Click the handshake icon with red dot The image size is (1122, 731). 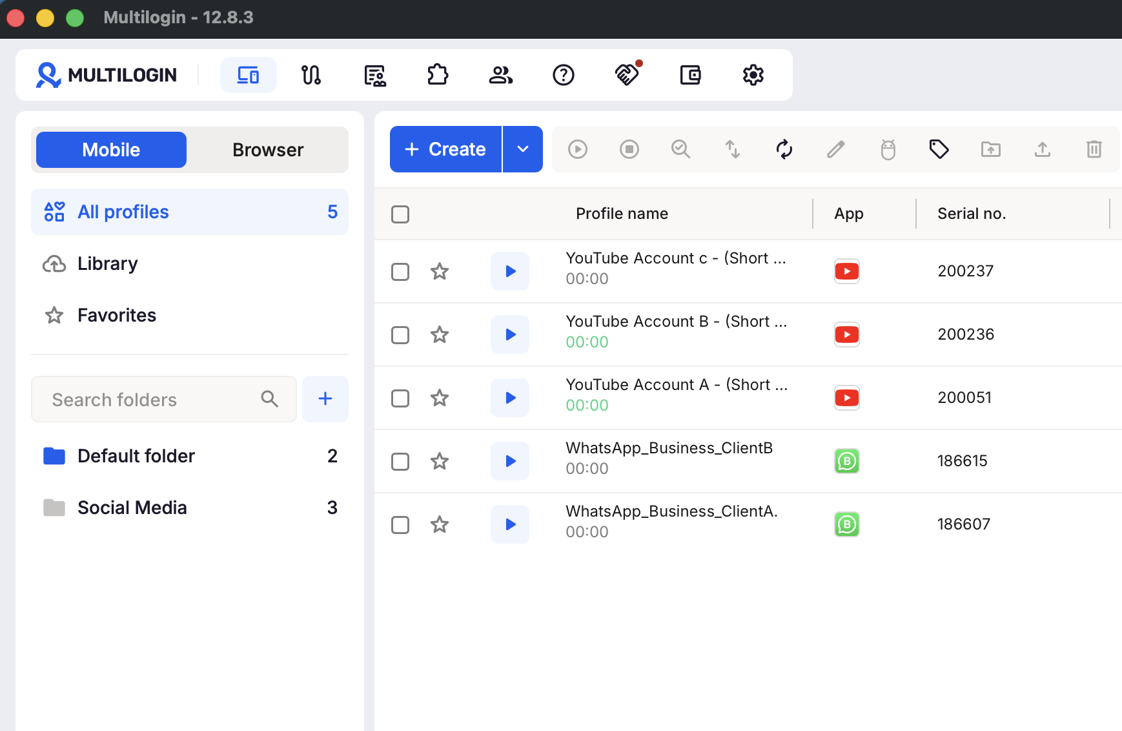627,75
